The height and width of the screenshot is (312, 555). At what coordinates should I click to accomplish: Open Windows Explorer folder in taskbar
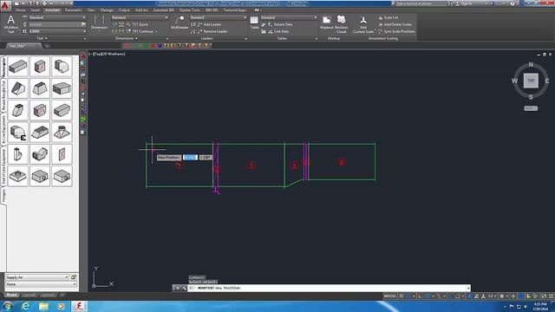(x=43, y=306)
